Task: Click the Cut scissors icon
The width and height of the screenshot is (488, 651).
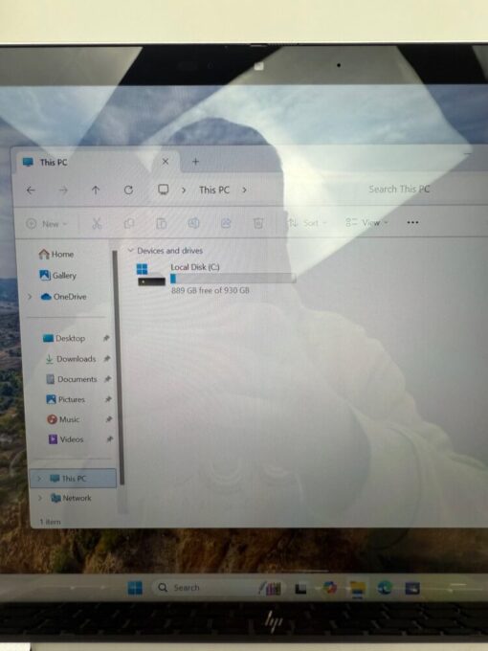Action: click(97, 223)
